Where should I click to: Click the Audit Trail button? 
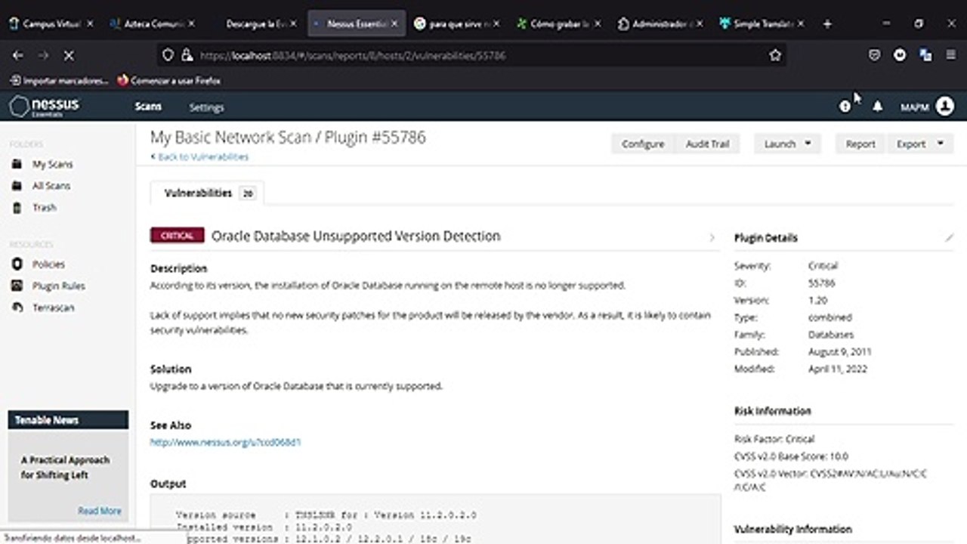pos(707,144)
